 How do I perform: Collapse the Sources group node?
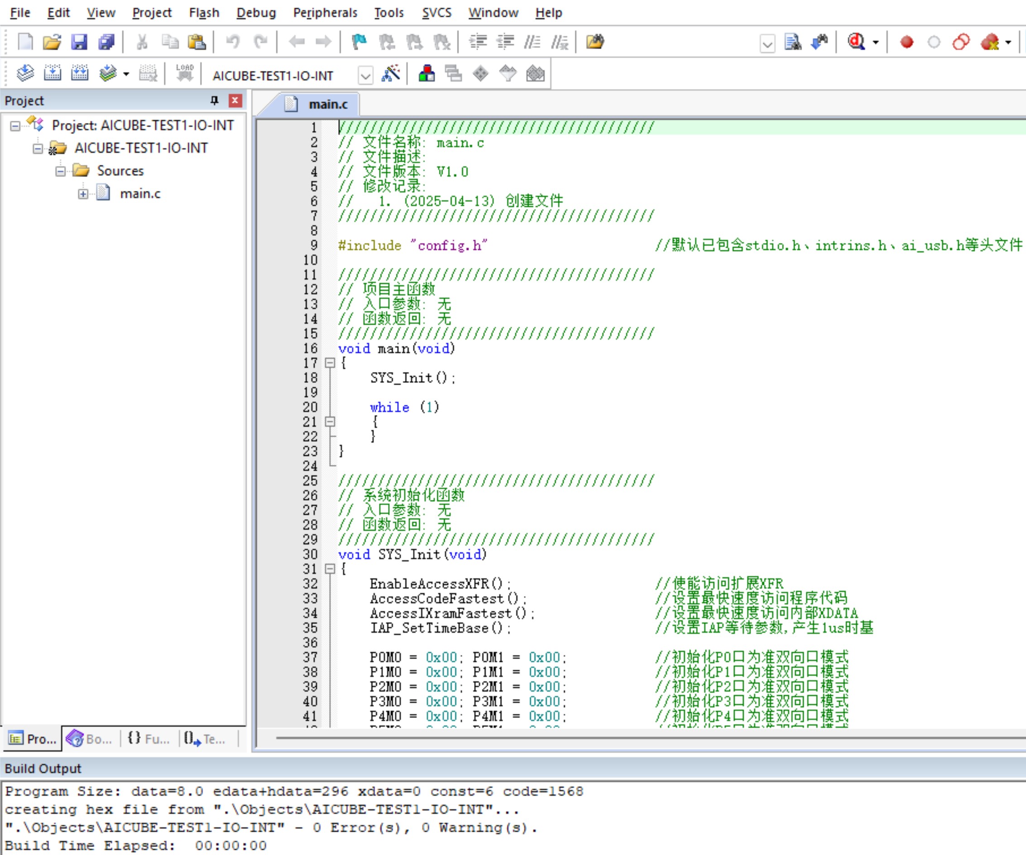coord(60,172)
